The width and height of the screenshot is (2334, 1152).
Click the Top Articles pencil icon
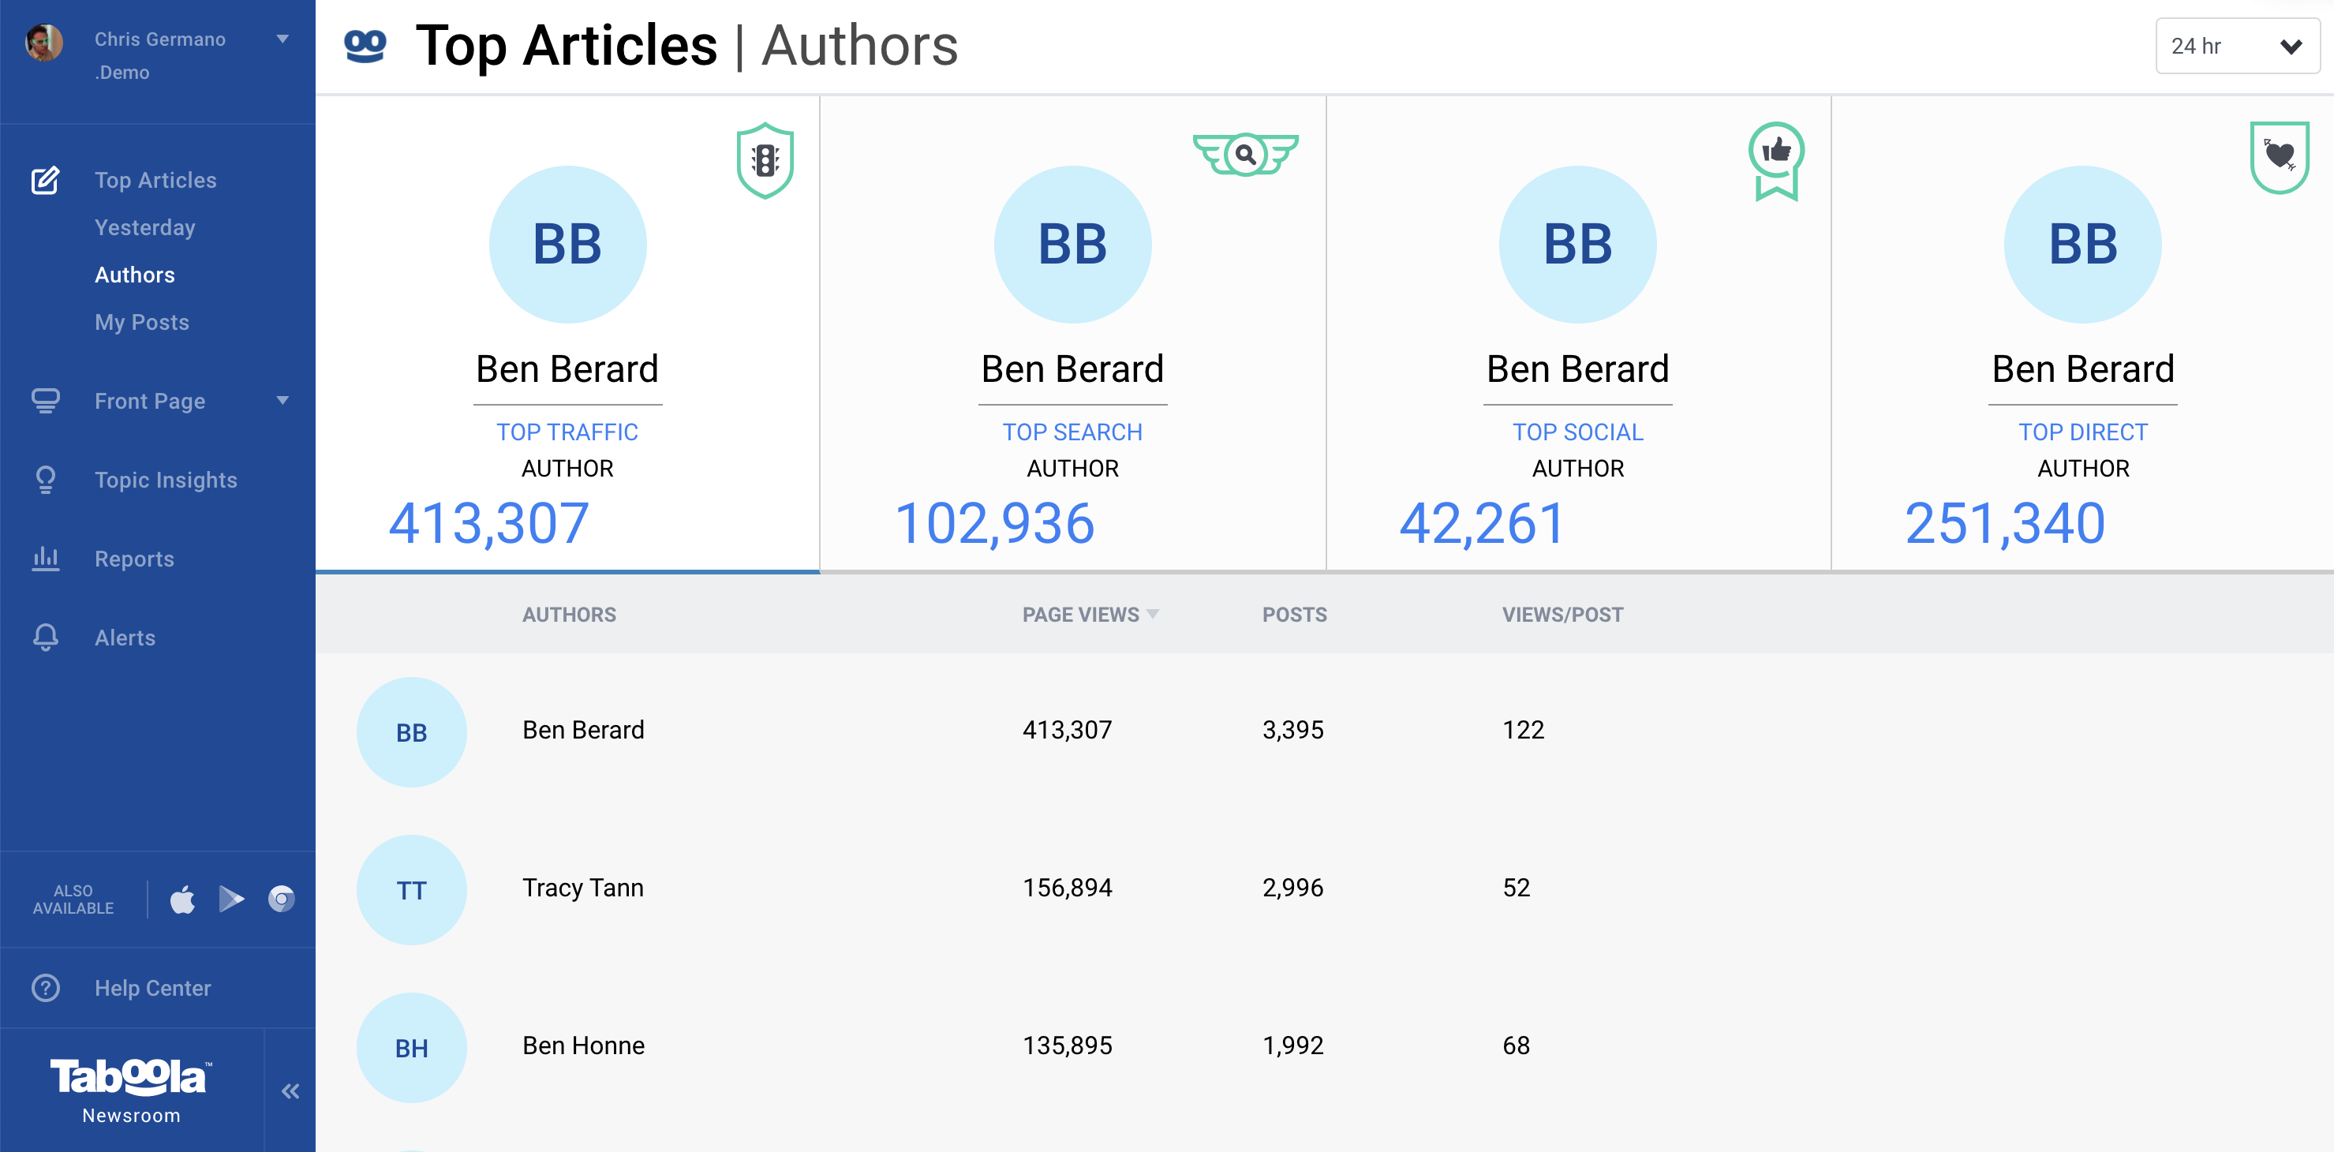pos(44,179)
